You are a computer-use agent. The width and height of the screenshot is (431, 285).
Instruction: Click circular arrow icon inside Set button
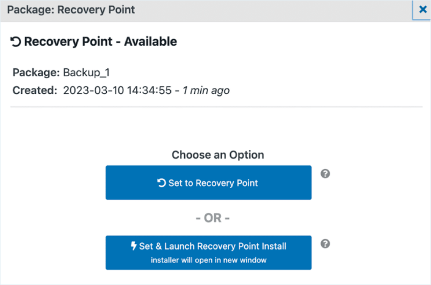point(161,182)
